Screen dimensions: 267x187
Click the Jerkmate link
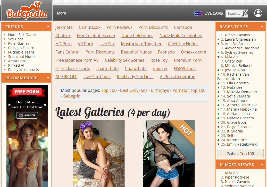[x=64, y=27]
